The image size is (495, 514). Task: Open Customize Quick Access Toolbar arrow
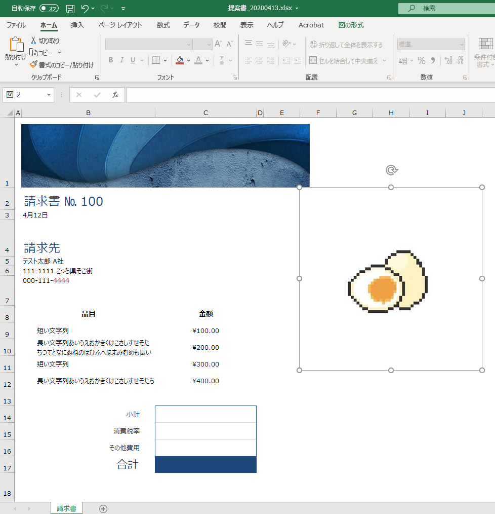pyautogui.click(x=123, y=9)
